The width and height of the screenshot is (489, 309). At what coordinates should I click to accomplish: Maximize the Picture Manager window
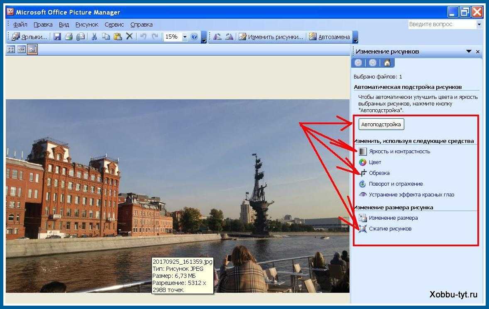465,12
